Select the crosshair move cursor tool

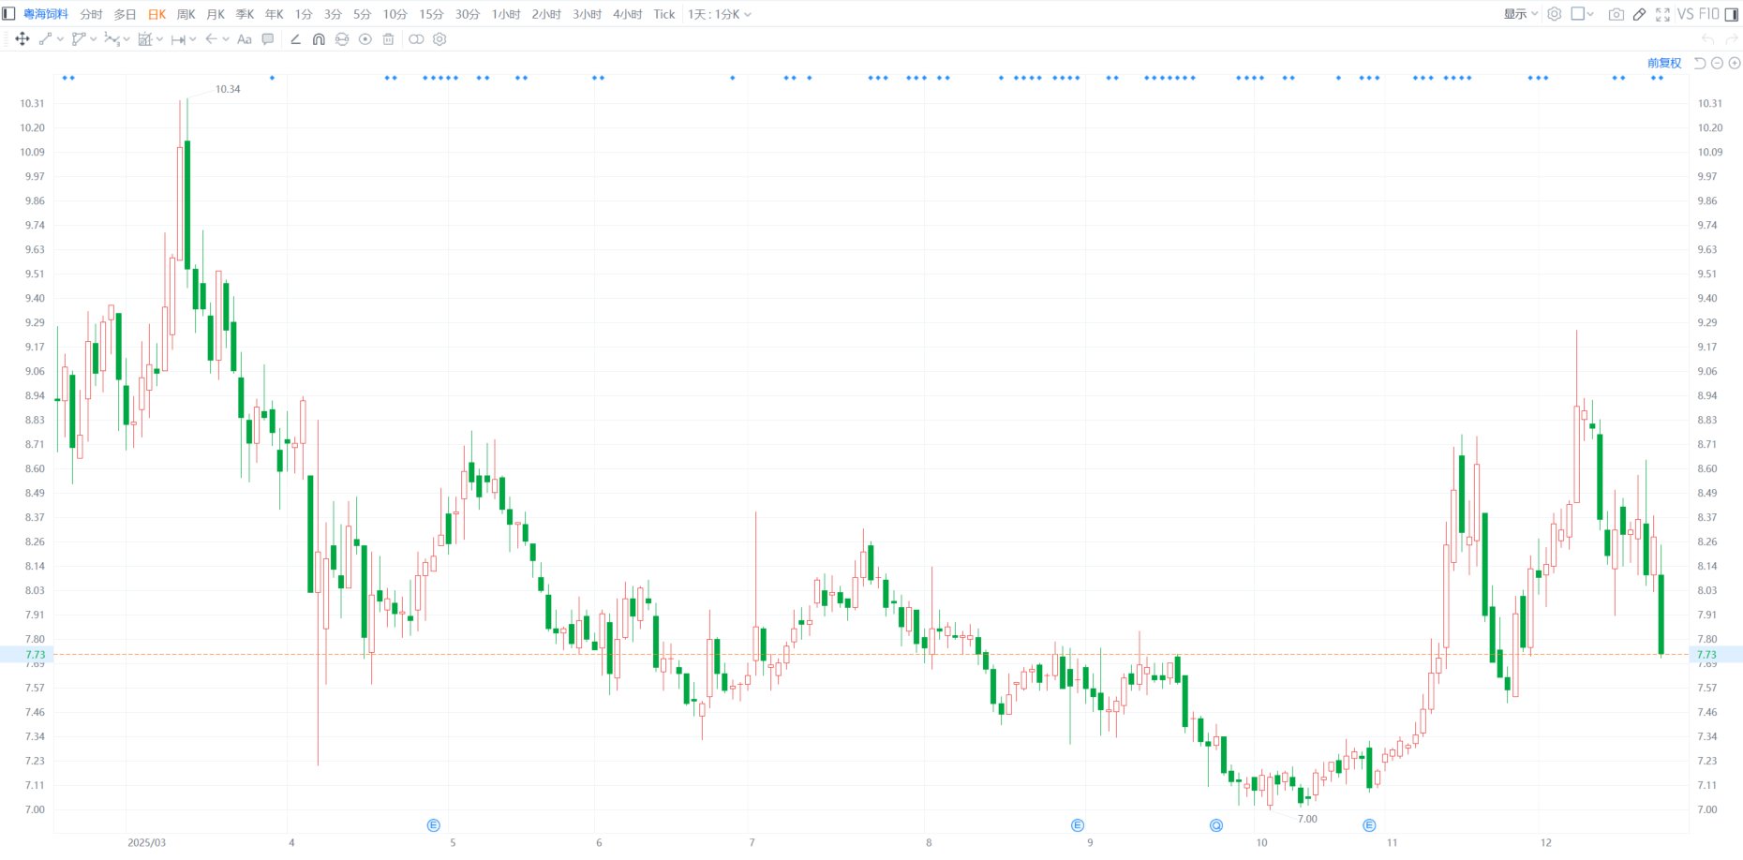[22, 39]
